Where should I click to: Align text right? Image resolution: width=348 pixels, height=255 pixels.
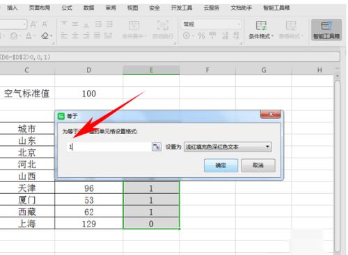(x=86, y=35)
